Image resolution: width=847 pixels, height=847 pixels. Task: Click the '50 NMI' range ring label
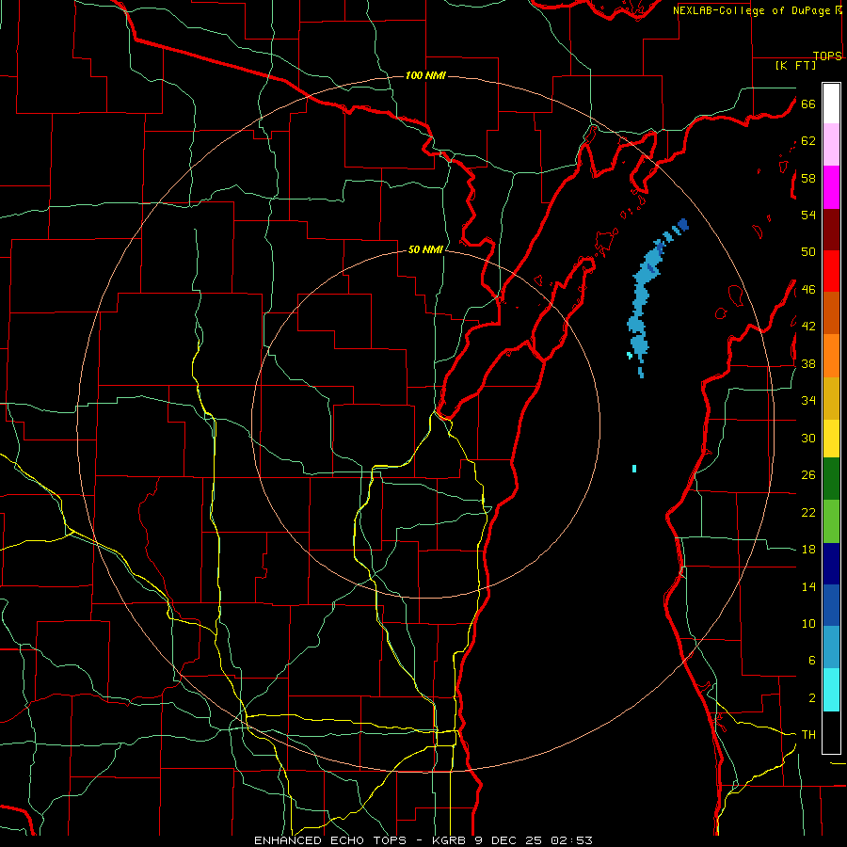(x=425, y=249)
